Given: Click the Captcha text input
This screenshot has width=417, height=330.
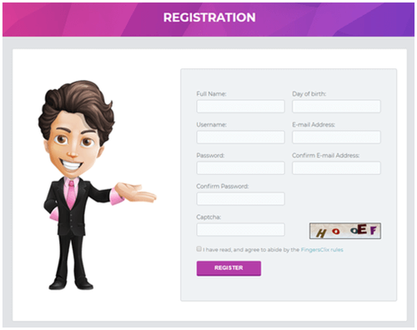Looking at the screenshot, I should (240, 230).
